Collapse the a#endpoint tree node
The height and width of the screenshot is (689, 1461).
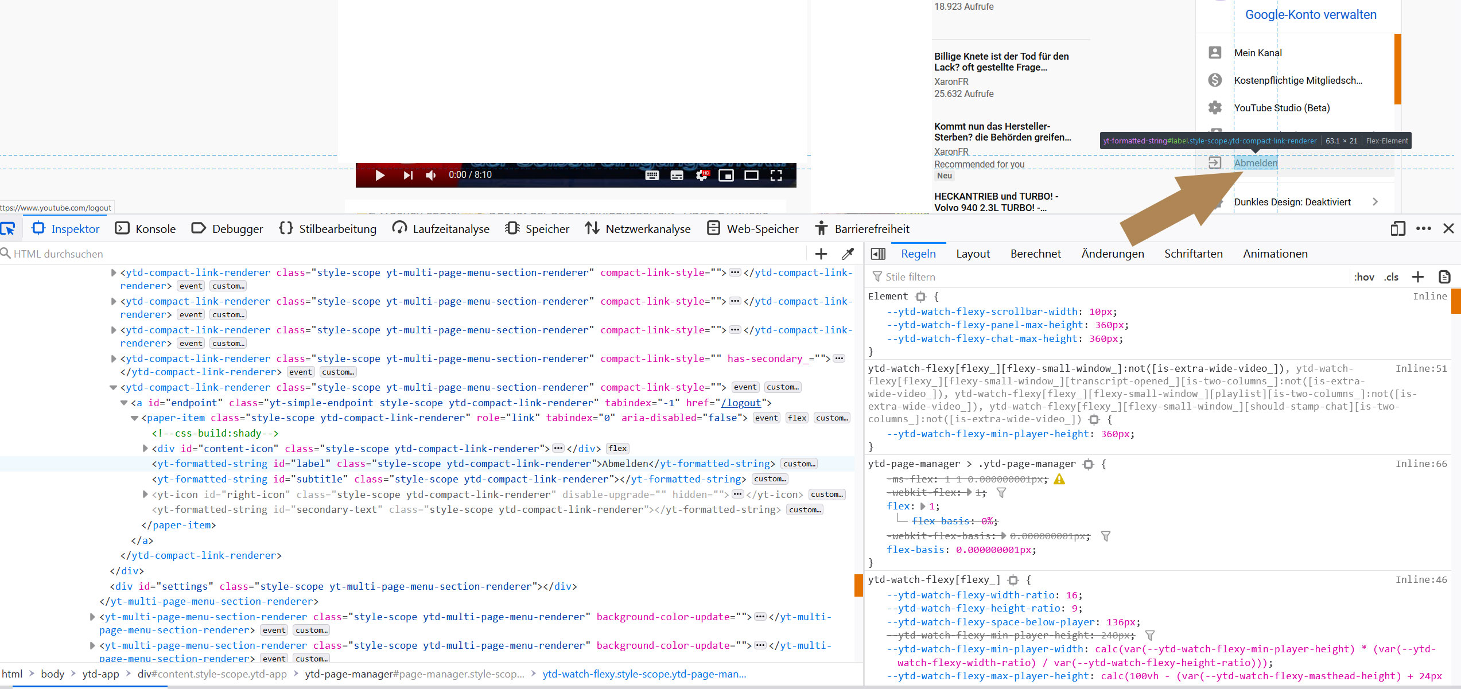coord(124,403)
